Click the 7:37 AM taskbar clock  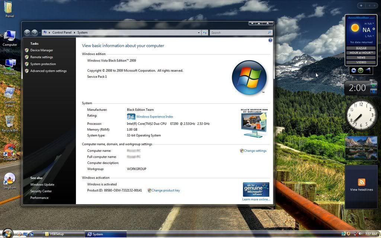[371, 234]
